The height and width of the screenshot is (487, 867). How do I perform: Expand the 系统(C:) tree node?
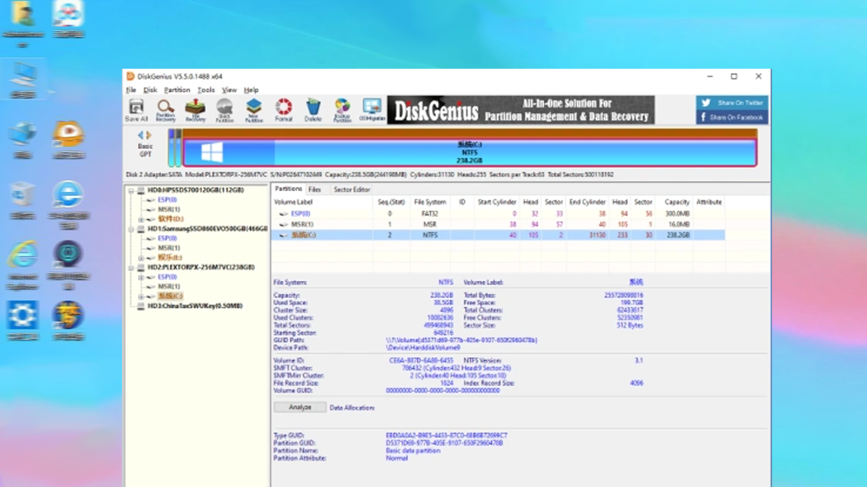click(x=141, y=296)
